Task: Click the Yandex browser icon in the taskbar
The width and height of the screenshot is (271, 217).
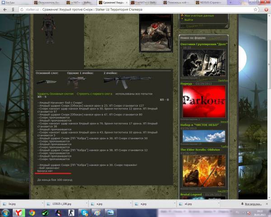Action: (19, 212)
